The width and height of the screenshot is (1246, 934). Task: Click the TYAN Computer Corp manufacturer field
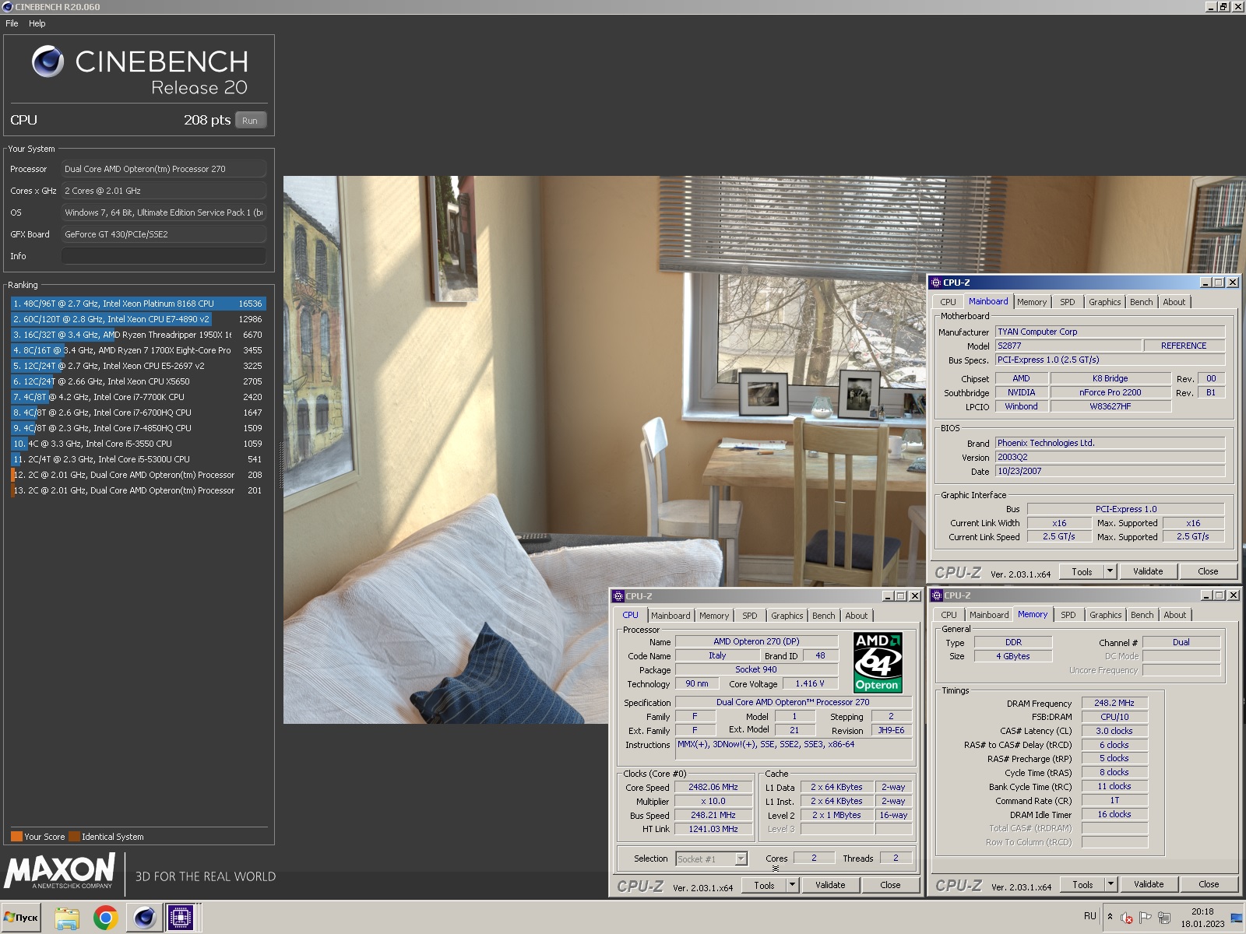pyautogui.click(x=1110, y=332)
